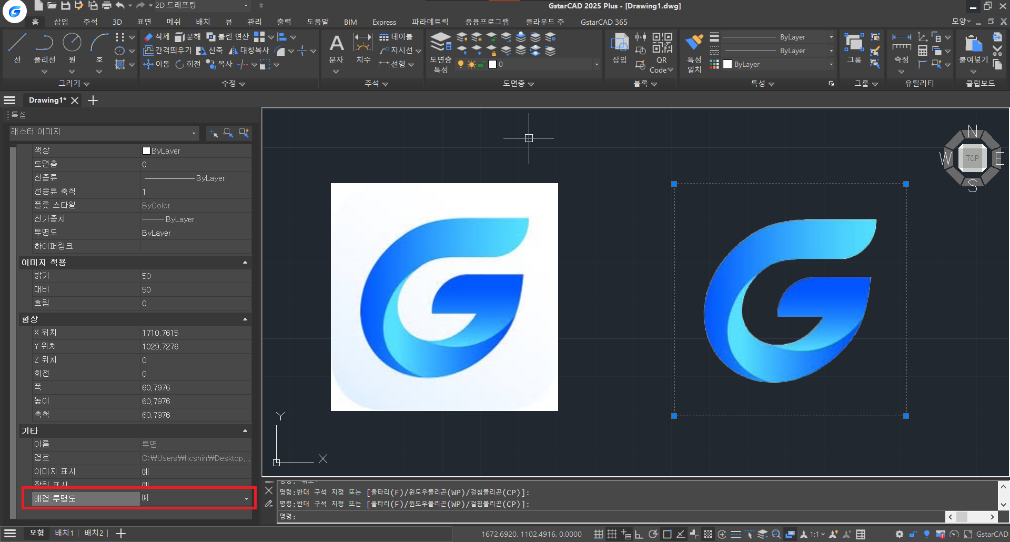This screenshot has height=542, width=1010.
Task: Collapse the 형상 section
Action: coord(245,319)
